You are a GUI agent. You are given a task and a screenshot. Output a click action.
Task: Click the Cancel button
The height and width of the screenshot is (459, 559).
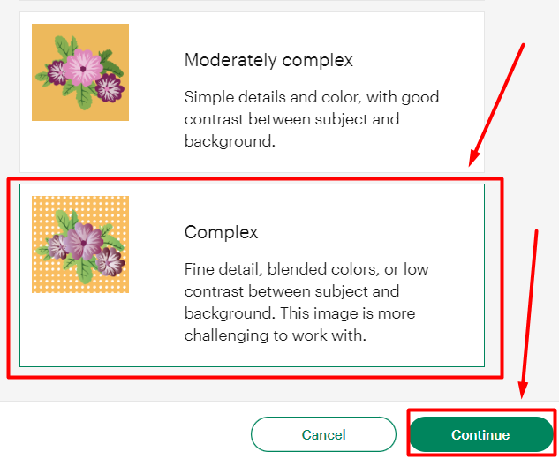pos(323,434)
